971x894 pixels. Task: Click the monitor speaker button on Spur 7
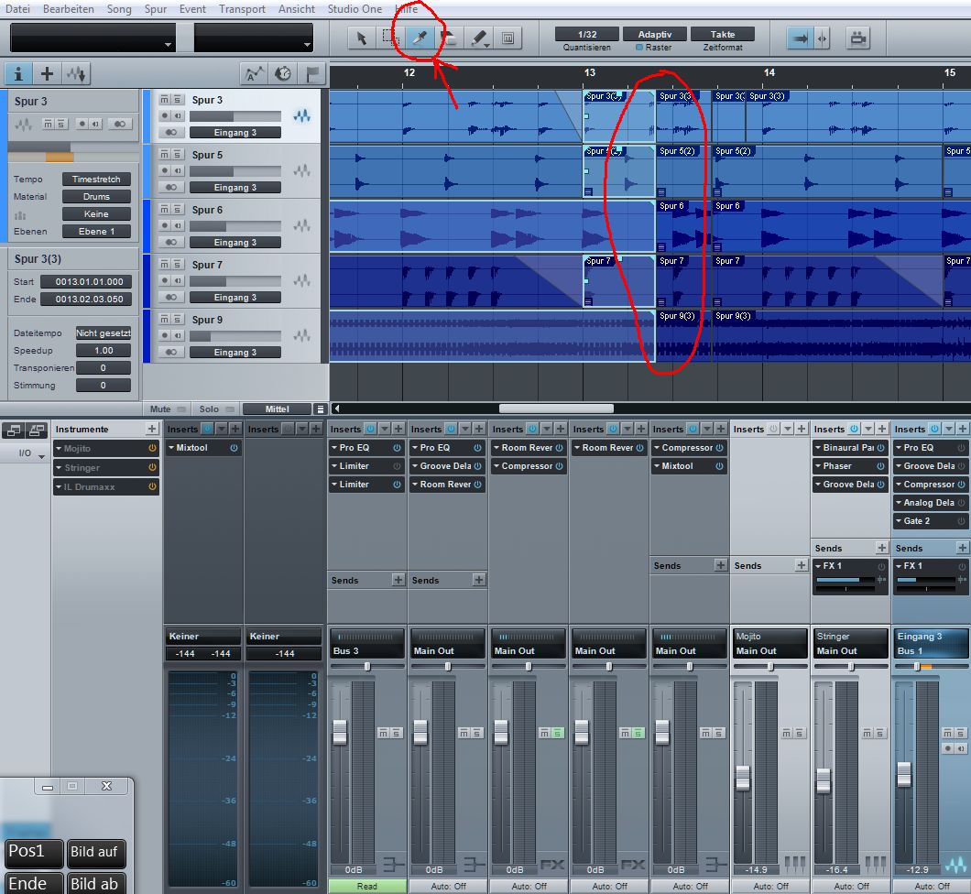179,280
